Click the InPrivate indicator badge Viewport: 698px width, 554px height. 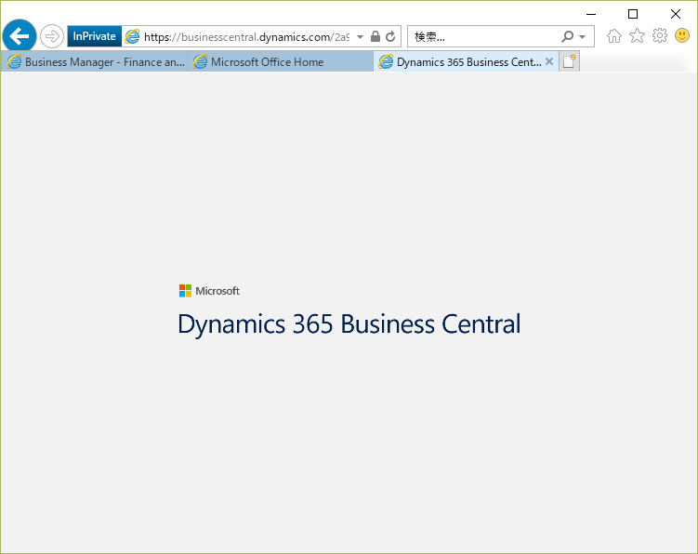(x=95, y=36)
